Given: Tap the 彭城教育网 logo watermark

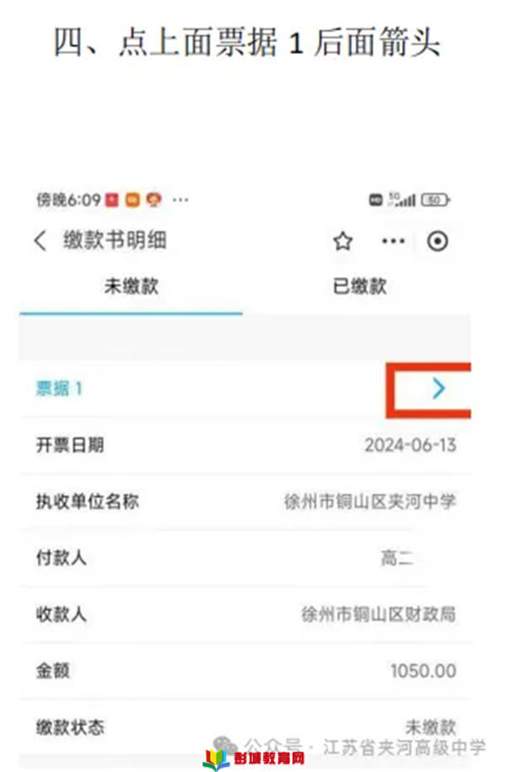Looking at the screenshot, I should [255, 759].
